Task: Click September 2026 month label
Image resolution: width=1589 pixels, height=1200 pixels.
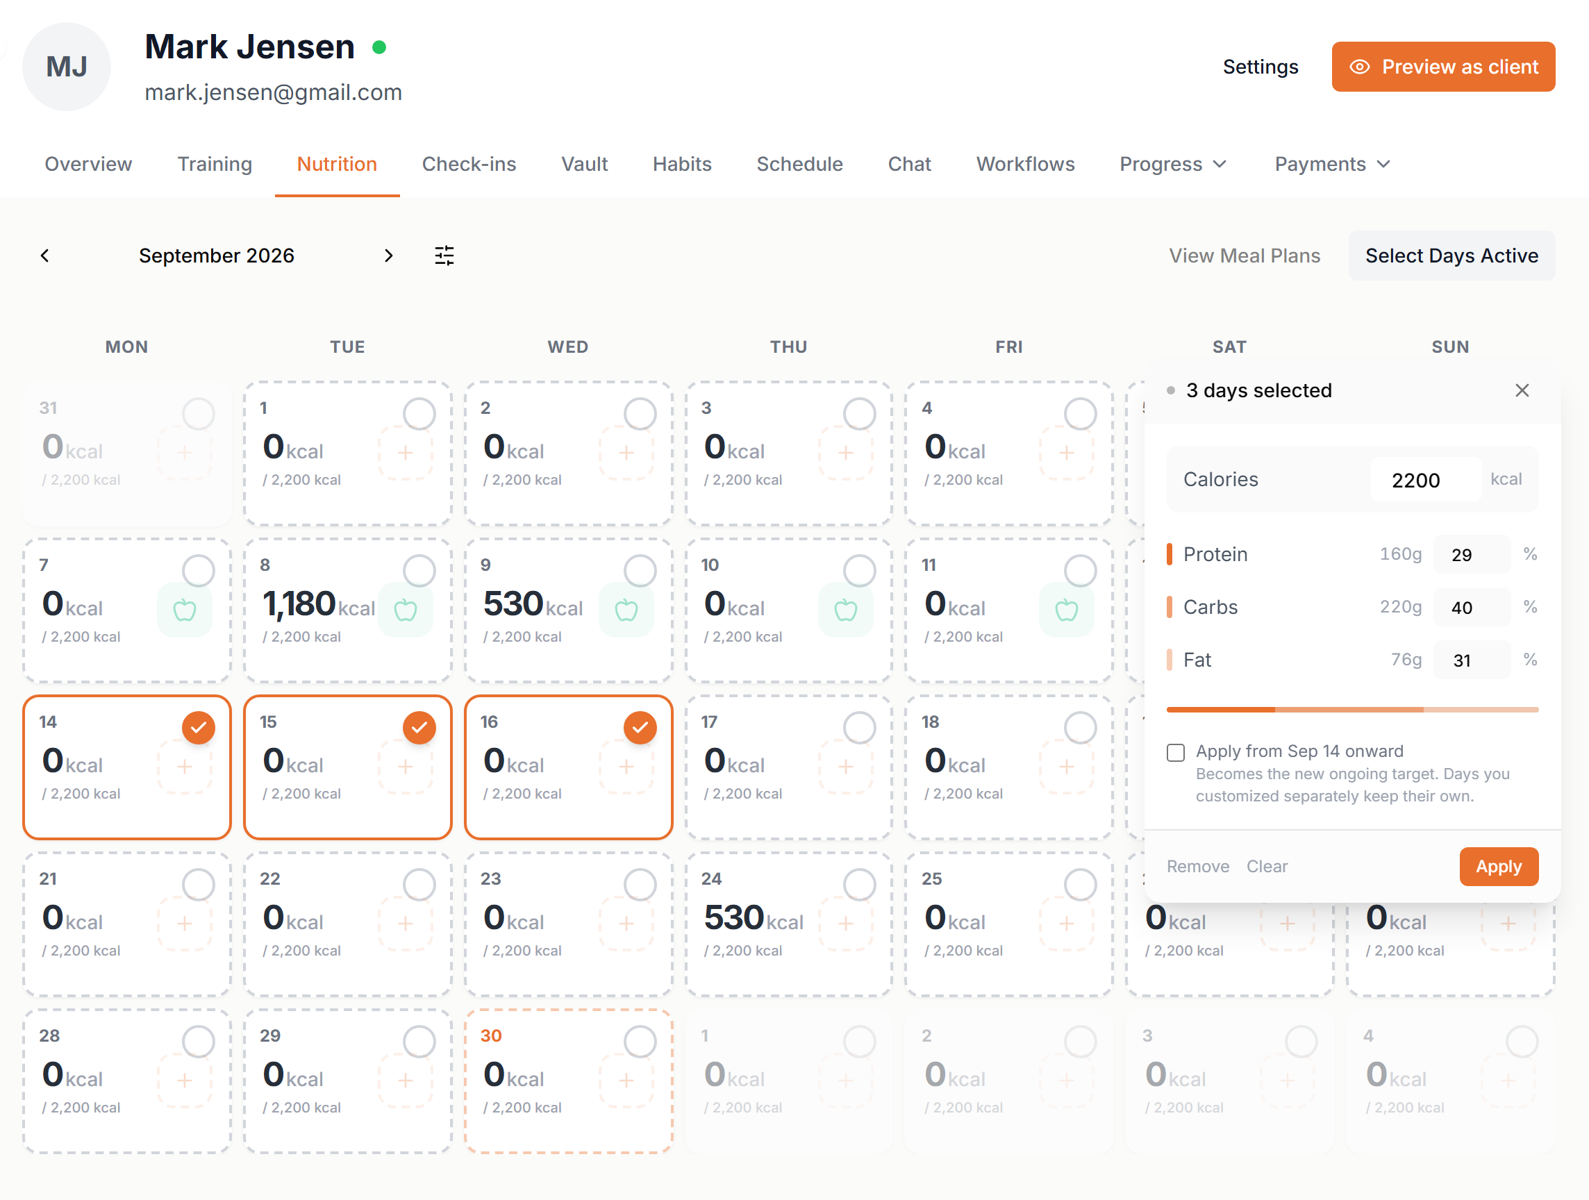Action: point(216,256)
